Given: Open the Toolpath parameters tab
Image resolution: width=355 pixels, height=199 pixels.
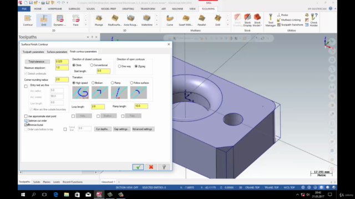Looking at the screenshot, I should [x=33, y=52].
